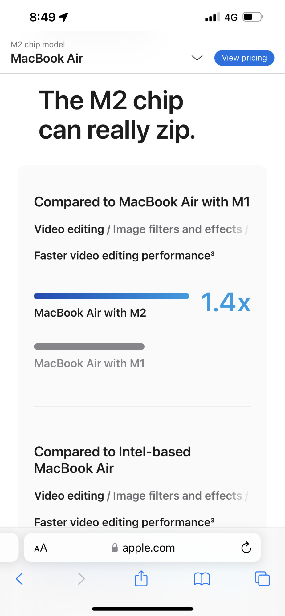Tap the location arrow in status bar
This screenshot has height=616, width=285.
pos(64,17)
